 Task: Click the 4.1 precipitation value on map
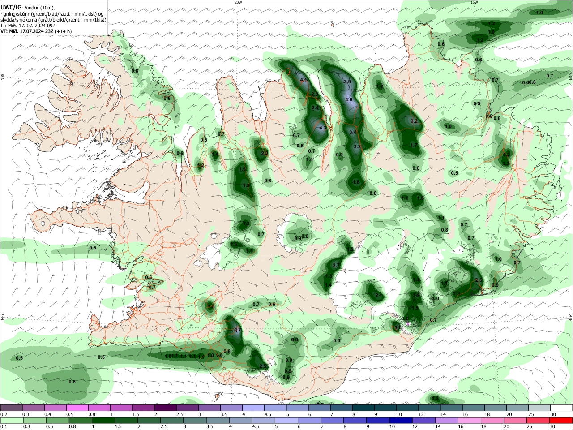coord(304,80)
